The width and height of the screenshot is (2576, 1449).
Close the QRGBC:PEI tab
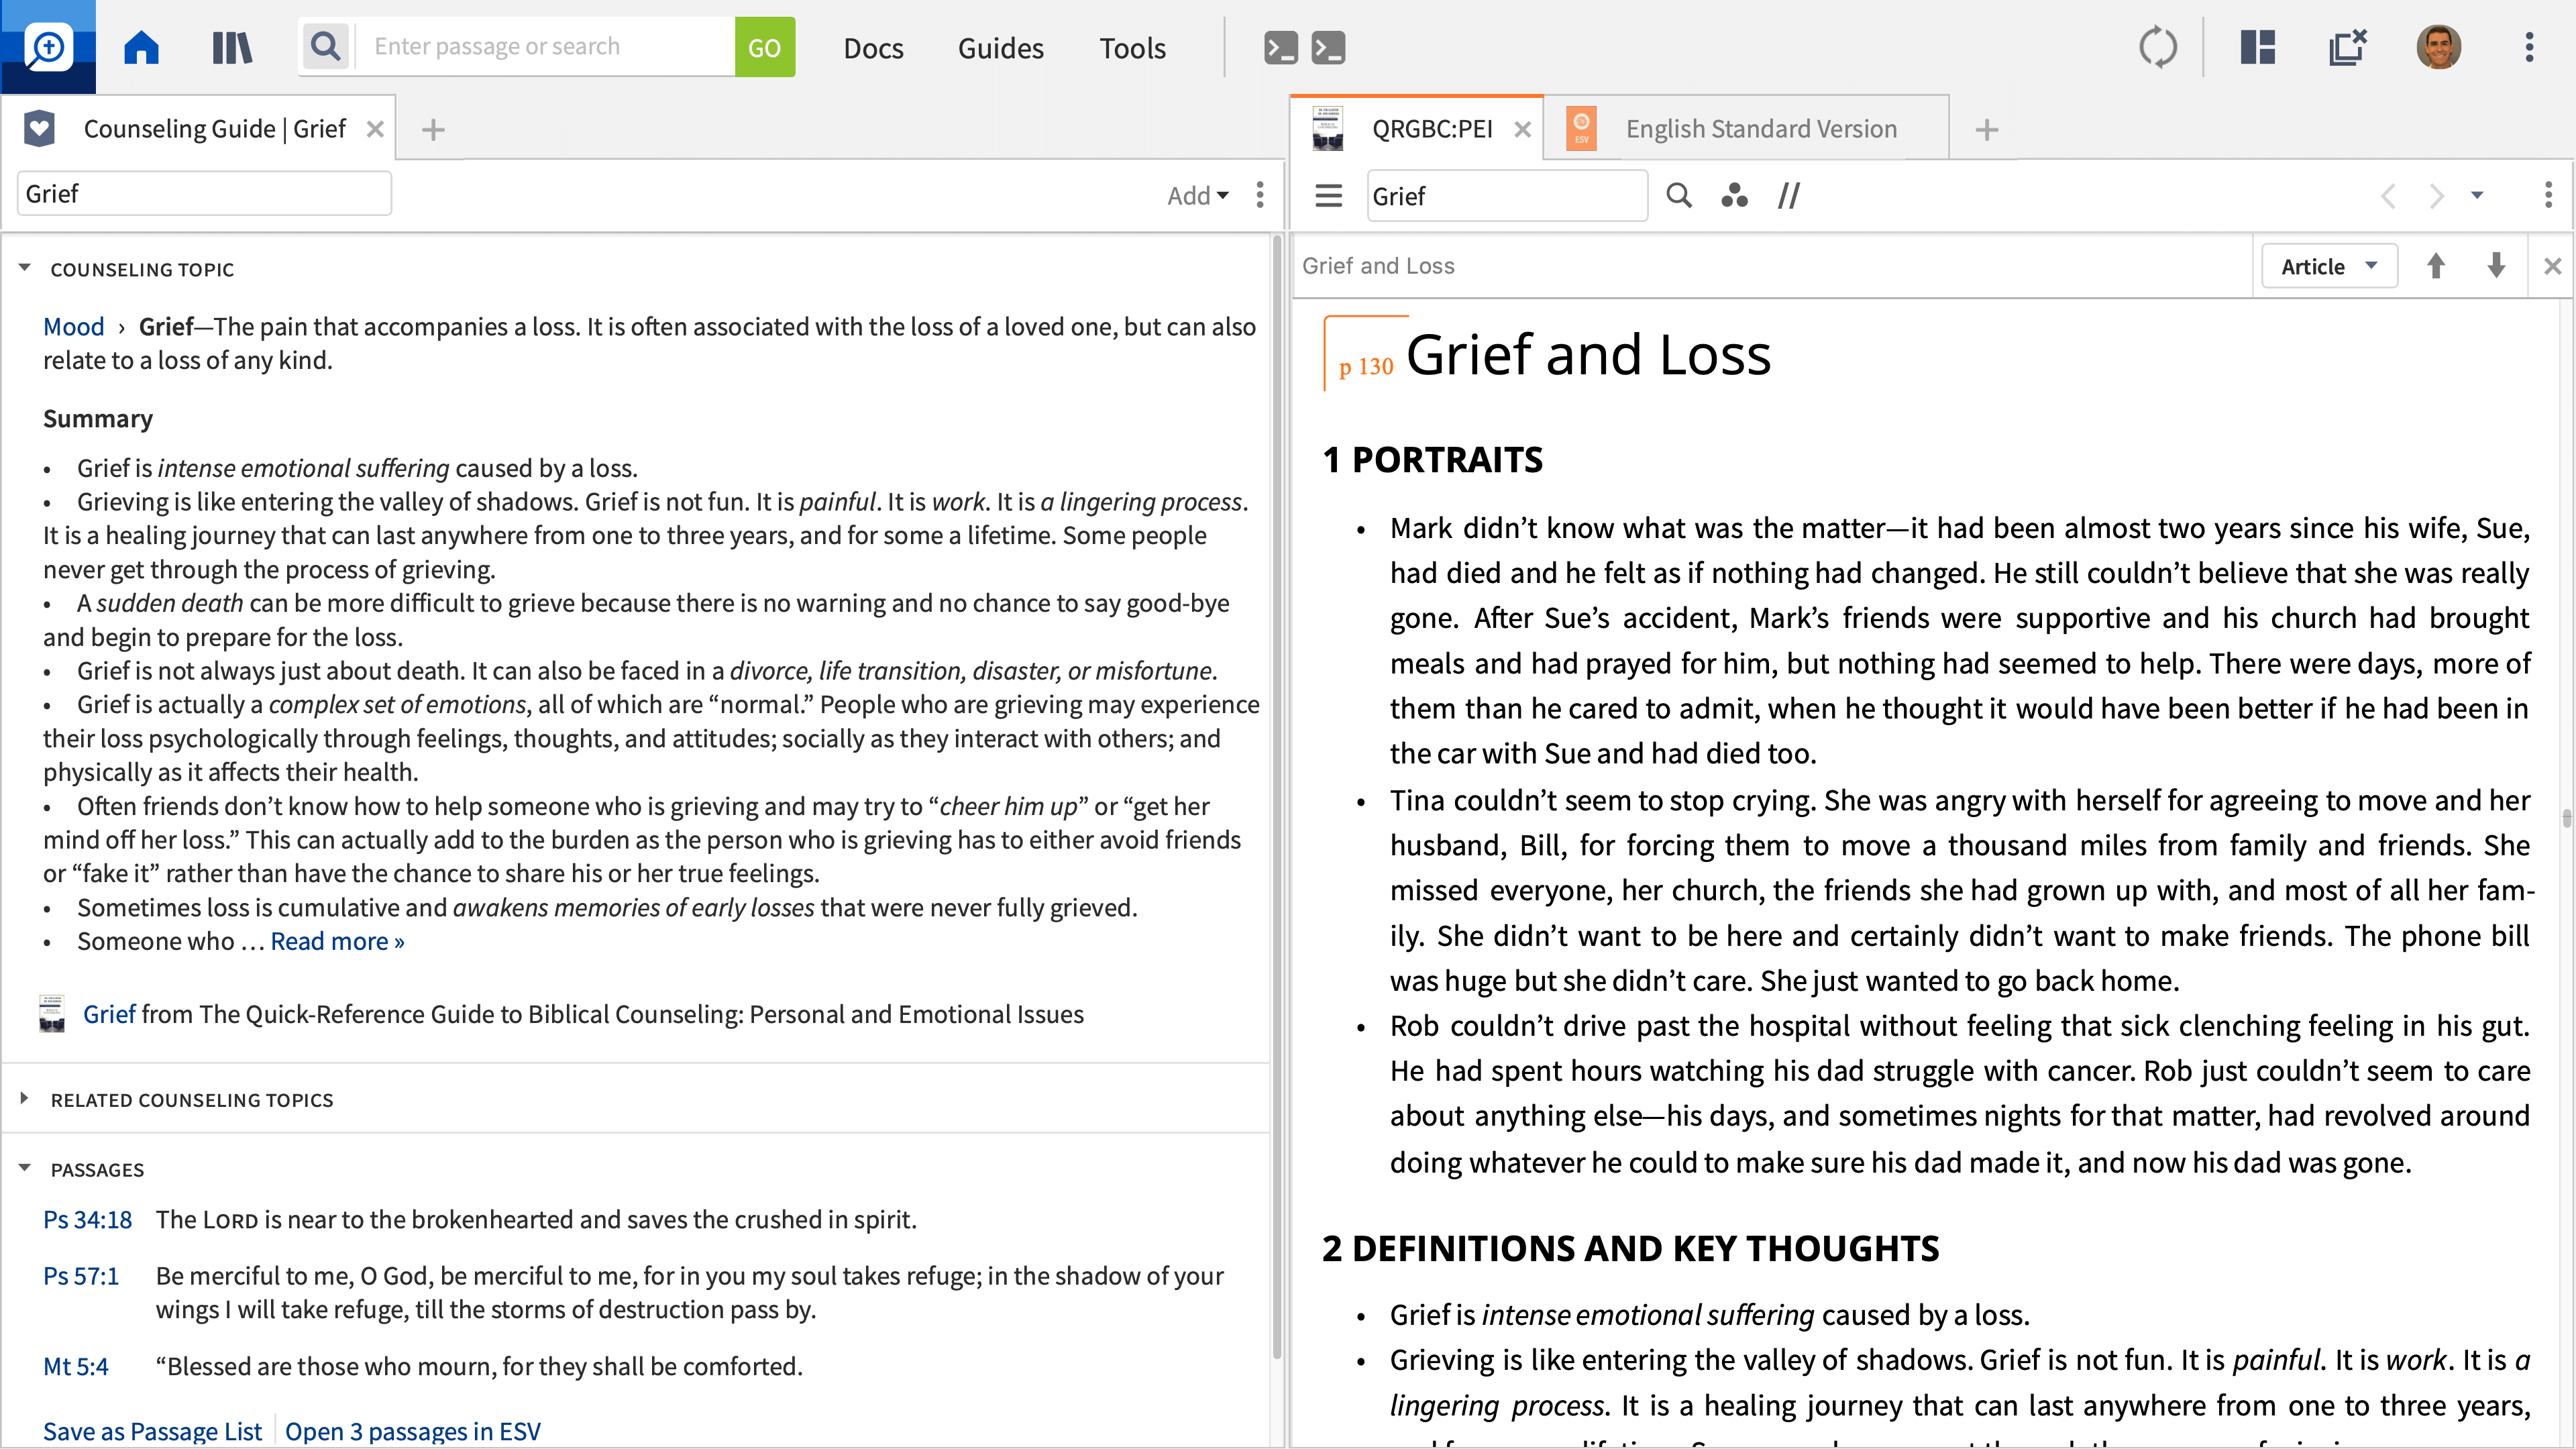pyautogui.click(x=1522, y=129)
